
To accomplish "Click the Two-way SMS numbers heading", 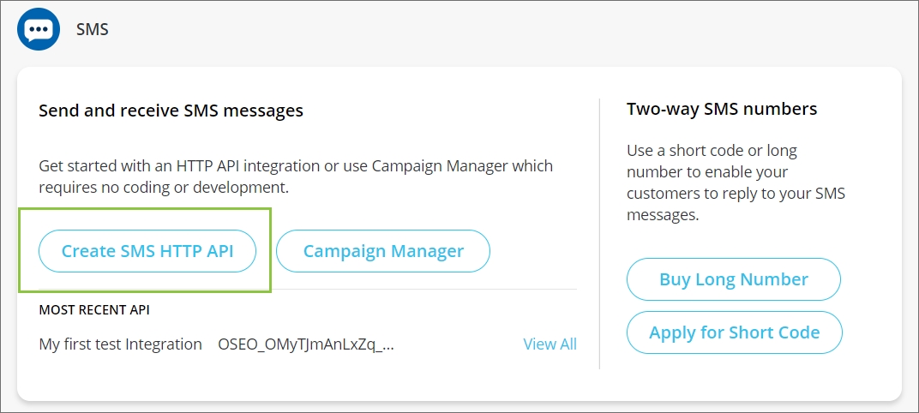I will 722,109.
